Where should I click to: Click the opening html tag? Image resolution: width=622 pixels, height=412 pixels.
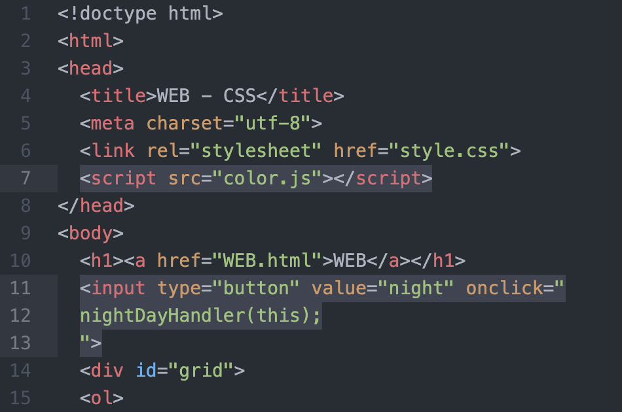tap(90, 41)
